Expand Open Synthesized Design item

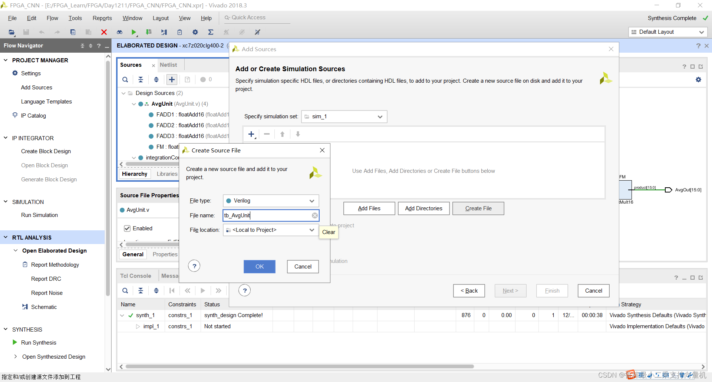click(16, 356)
